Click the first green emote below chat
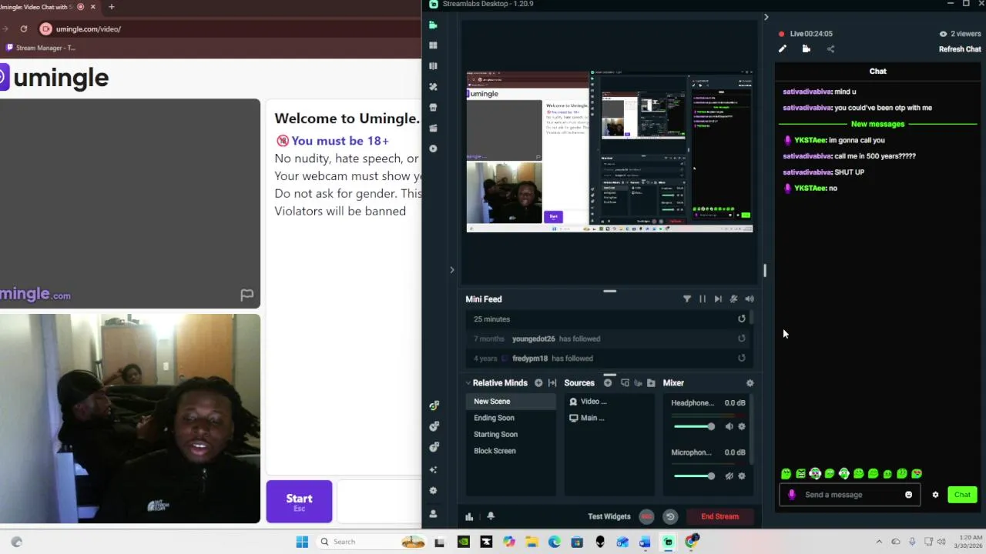The height and width of the screenshot is (554, 986). click(786, 474)
